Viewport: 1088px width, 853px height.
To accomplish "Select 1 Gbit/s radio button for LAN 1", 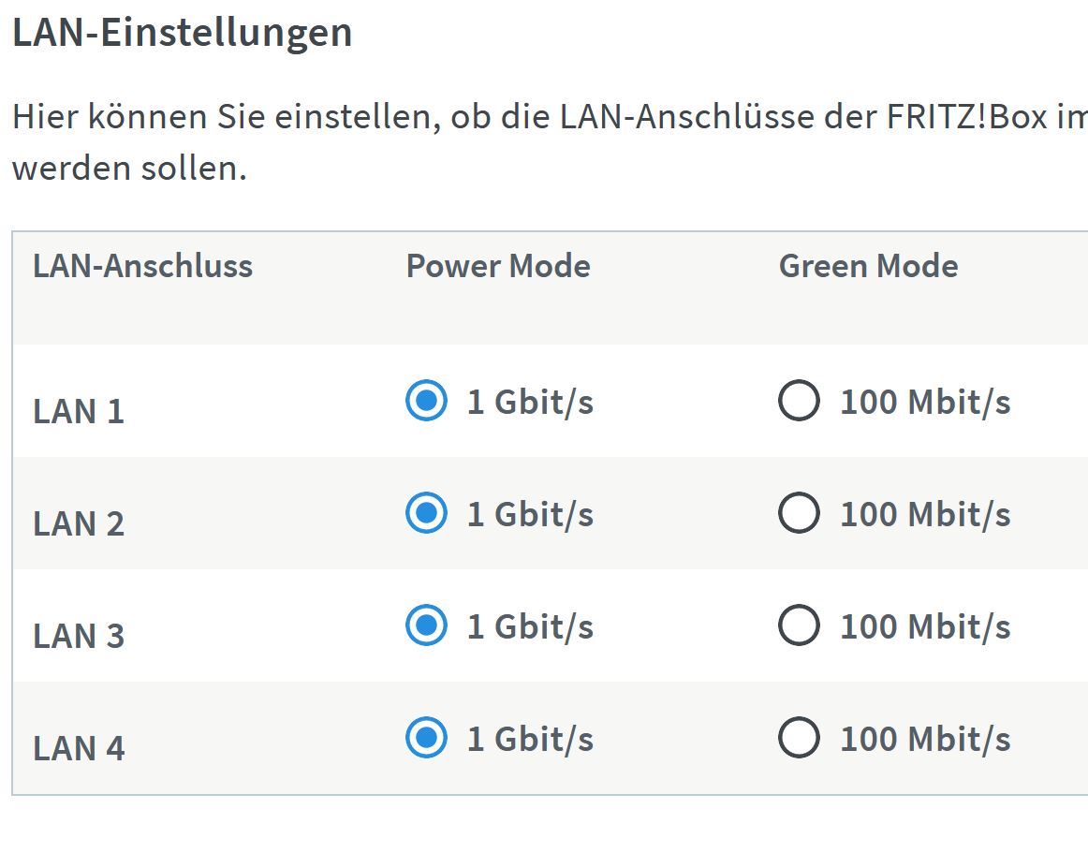I will pyautogui.click(x=426, y=401).
